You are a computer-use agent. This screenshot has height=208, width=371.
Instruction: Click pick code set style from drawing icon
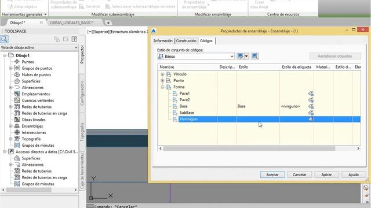[x=255, y=56]
